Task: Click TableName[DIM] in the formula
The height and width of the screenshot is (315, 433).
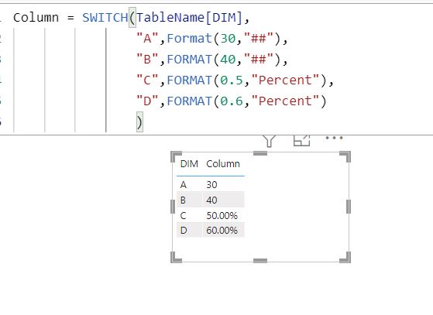Action: click(x=189, y=18)
